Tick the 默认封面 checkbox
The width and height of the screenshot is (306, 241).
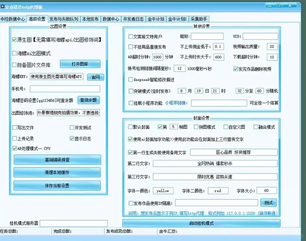pyautogui.click(x=130, y=127)
